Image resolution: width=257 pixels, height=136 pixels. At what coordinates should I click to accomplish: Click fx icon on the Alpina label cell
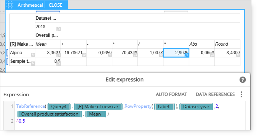(x=33, y=55)
